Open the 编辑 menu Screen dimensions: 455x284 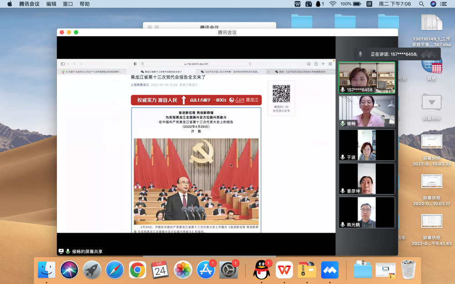[x=51, y=4]
